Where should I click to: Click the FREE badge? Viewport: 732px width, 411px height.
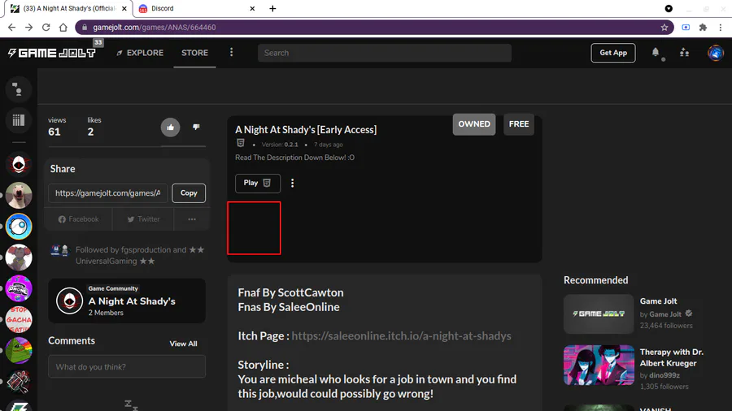[x=519, y=124]
